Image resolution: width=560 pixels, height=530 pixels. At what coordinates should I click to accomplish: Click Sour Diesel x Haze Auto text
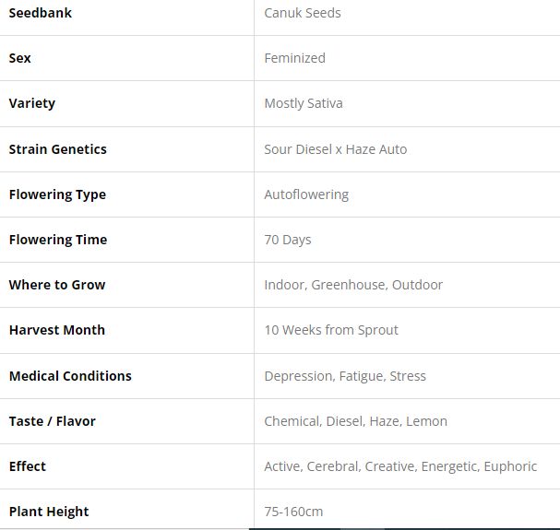[x=335, y=149]
